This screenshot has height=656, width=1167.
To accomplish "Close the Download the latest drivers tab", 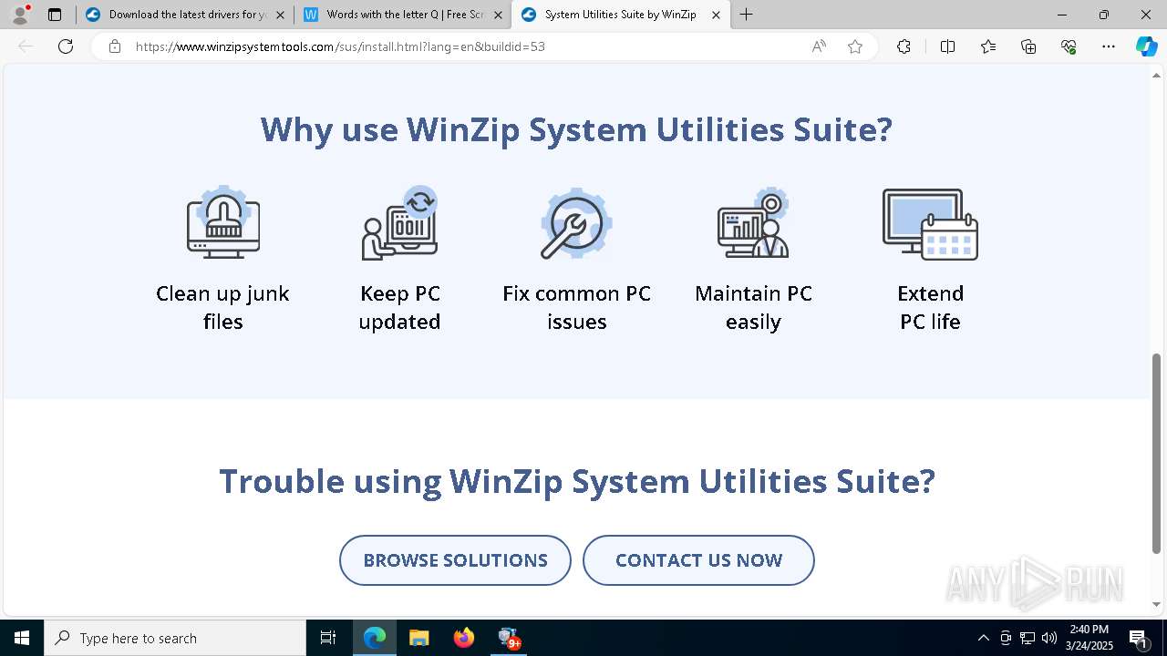I will click(280, 15).
